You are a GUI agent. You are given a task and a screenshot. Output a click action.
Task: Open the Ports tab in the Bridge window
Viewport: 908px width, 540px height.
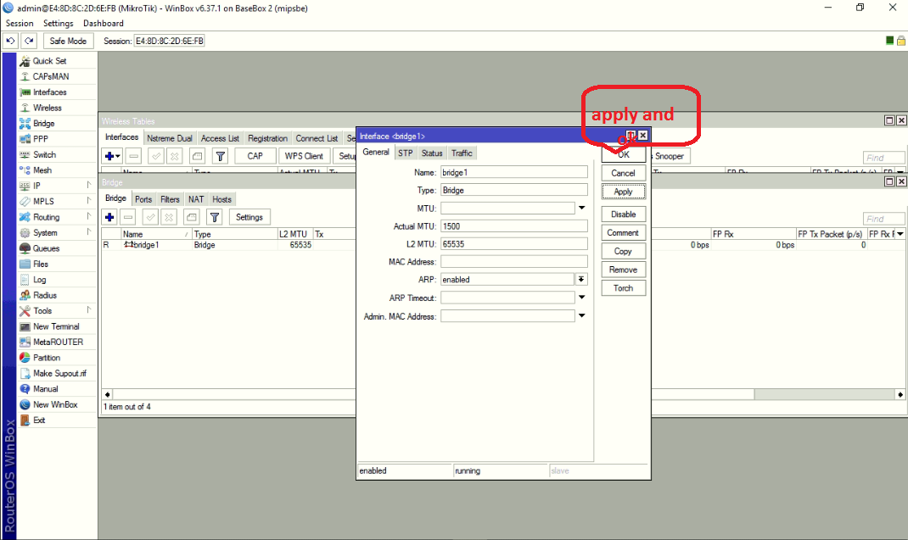point(143,198)
